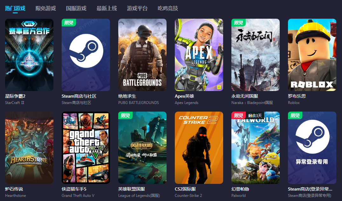
Task: Switch to the 国服游戏 tab
Action: 76,8
